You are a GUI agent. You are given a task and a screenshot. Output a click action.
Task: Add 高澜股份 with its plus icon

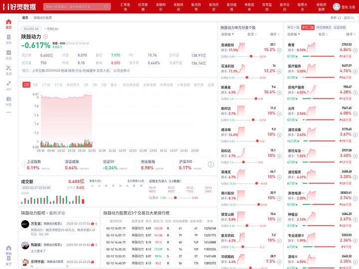(279, 50)
